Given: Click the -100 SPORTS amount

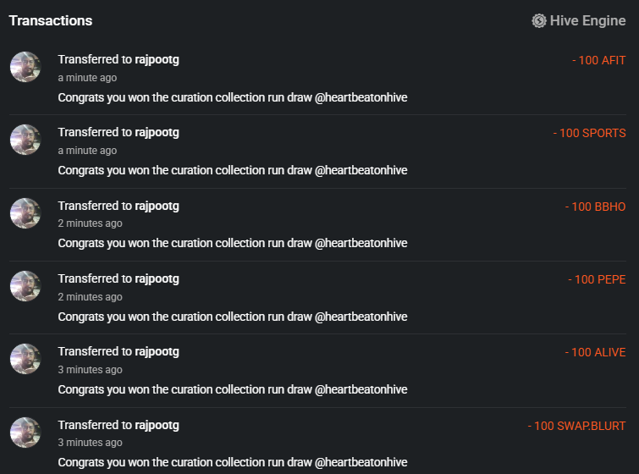Looking at the screenshot, I should click(590, 133).
